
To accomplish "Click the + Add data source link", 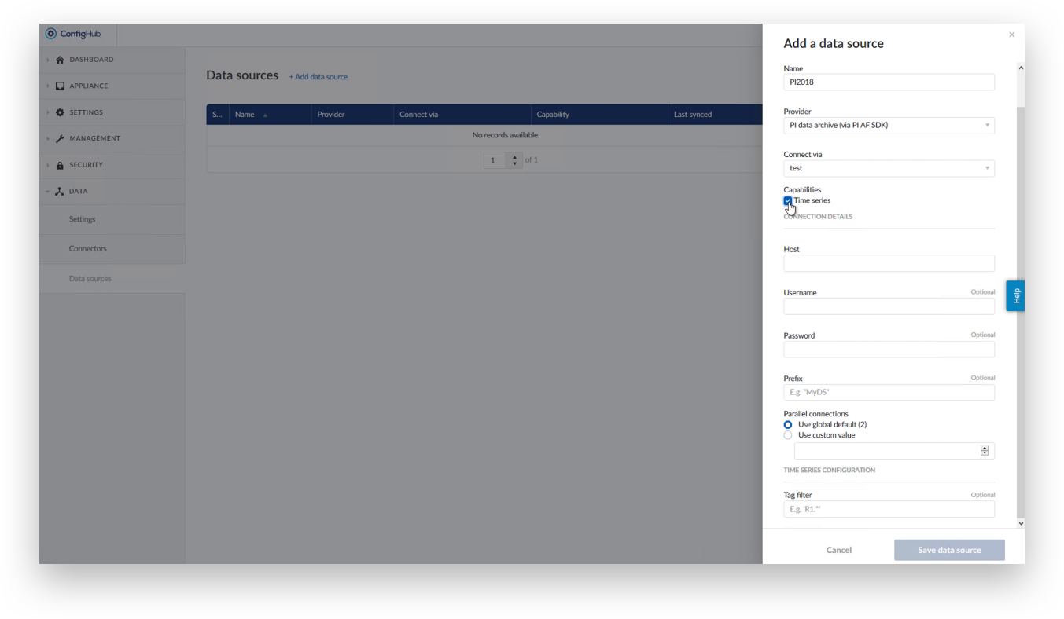I will pos(318,77).
